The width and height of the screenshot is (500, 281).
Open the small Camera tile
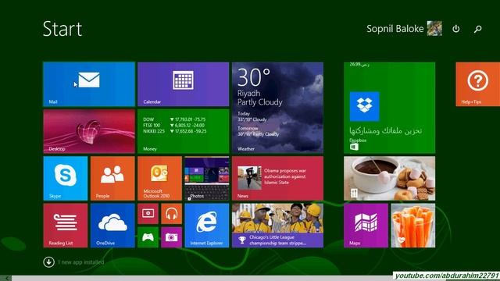tap(171, 237)
